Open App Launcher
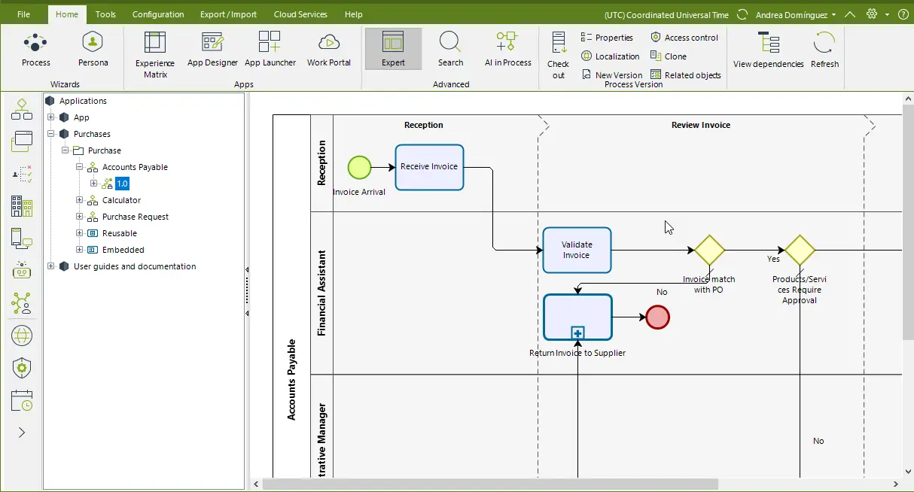The width and height of the screenshot is (914, 492). tap(270, 50)
